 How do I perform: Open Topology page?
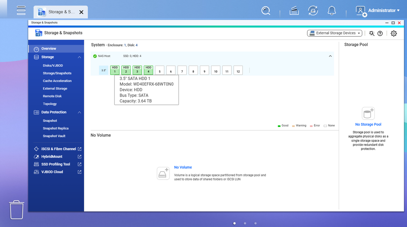pos(49,104)
